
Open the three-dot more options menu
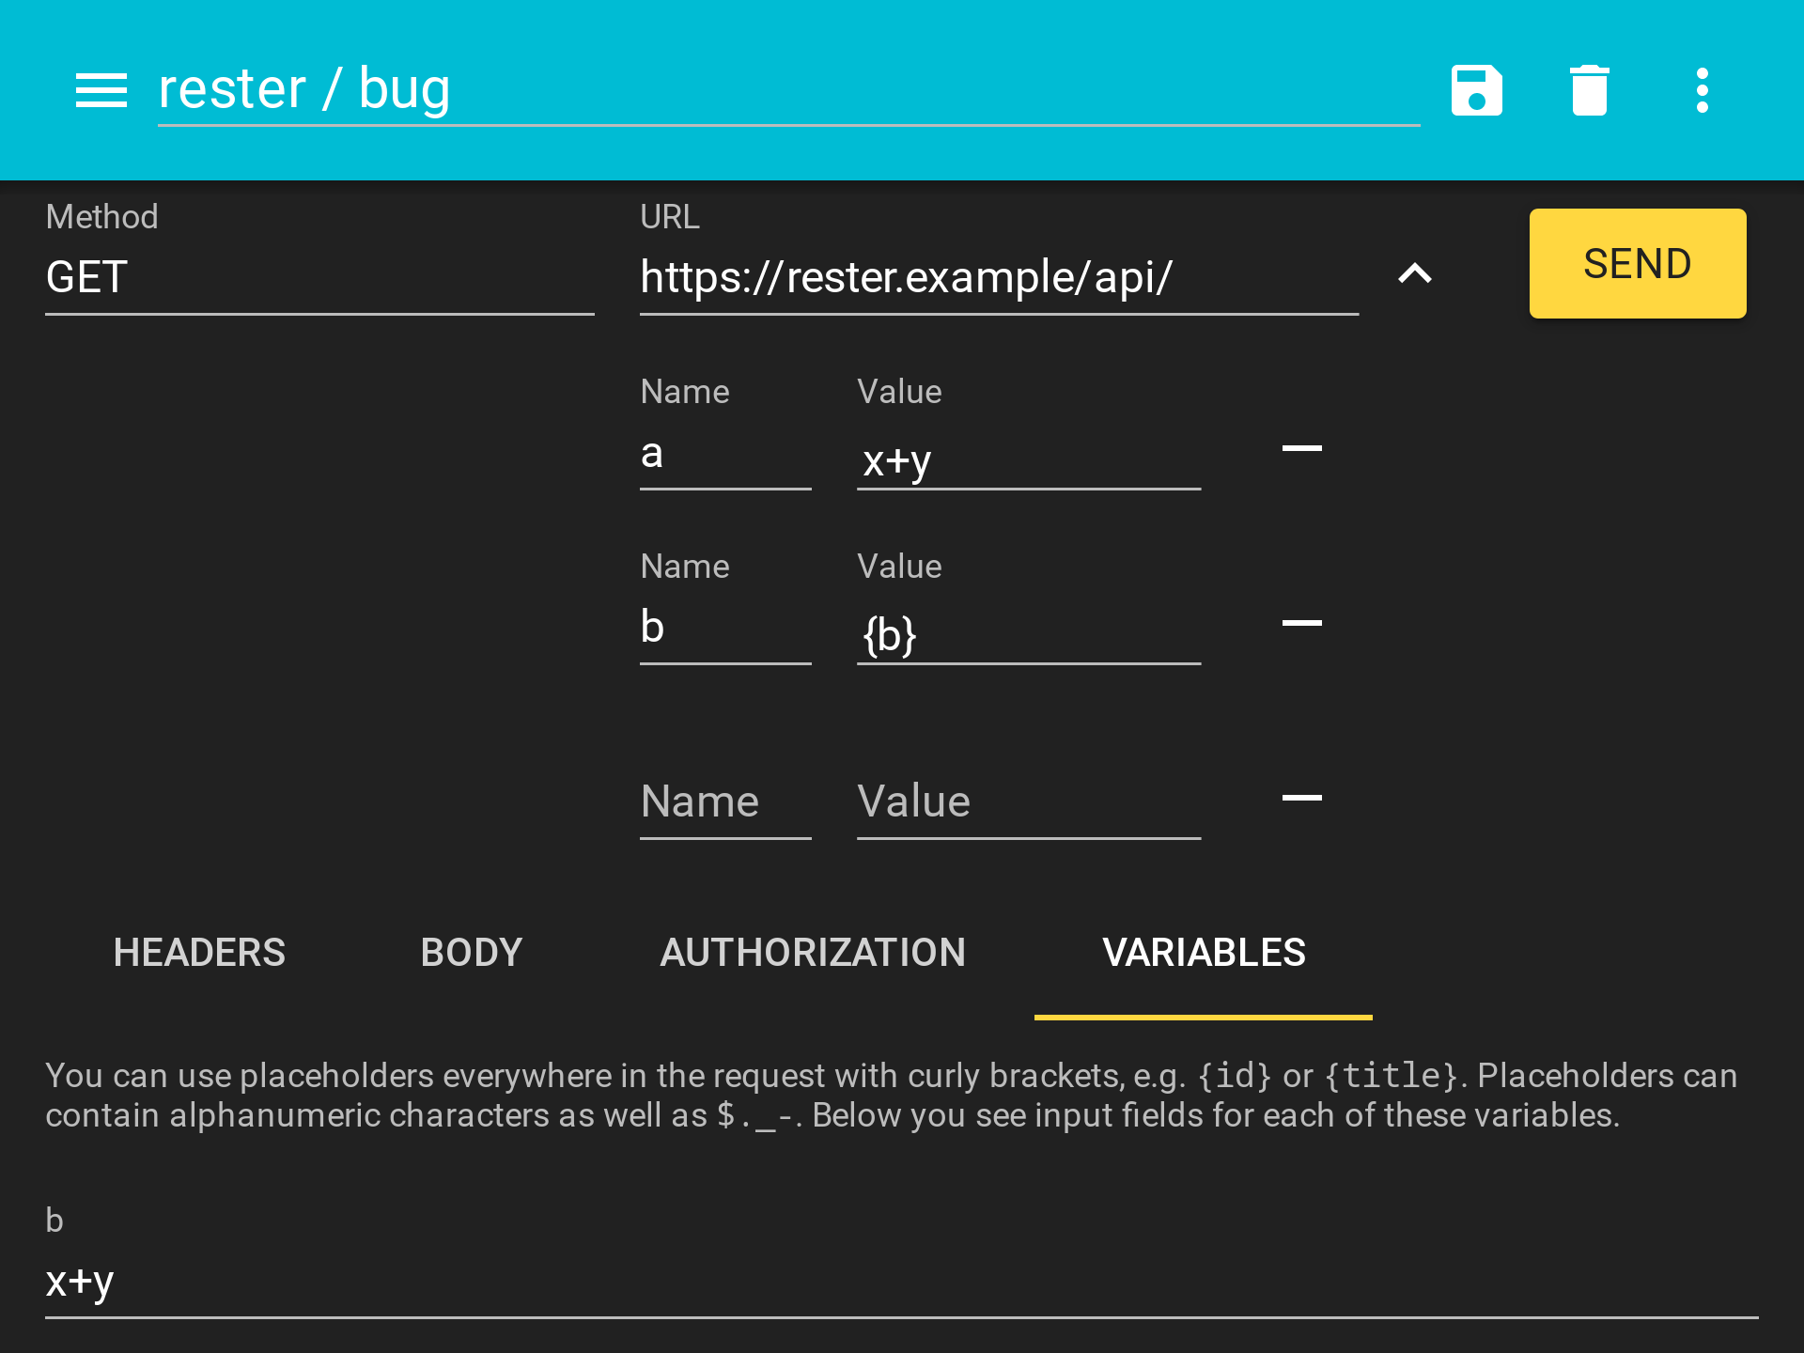pos(1702,90)
